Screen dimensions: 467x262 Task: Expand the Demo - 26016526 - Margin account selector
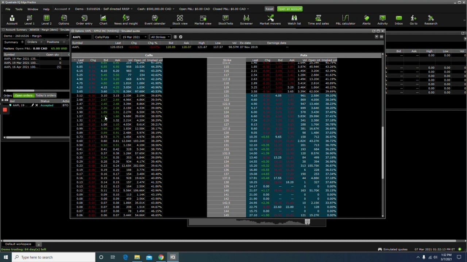35,36
